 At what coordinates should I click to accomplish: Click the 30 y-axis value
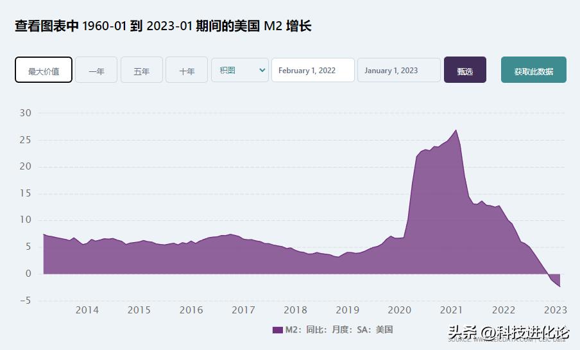tap(26, 113)
